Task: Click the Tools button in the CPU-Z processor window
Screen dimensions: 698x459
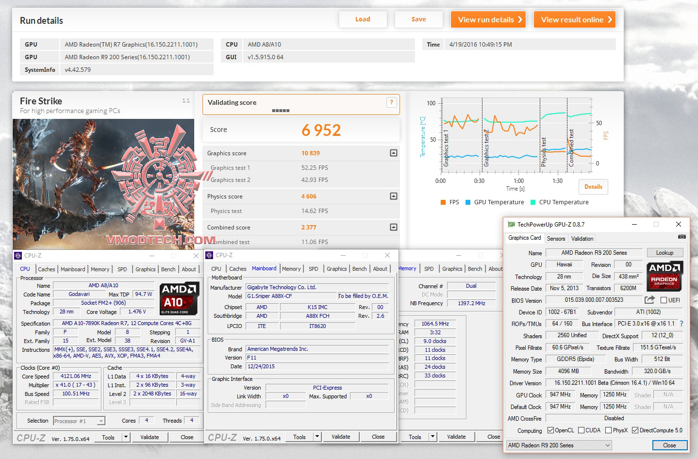Action: pyautogui.click(x=108, y=437)
